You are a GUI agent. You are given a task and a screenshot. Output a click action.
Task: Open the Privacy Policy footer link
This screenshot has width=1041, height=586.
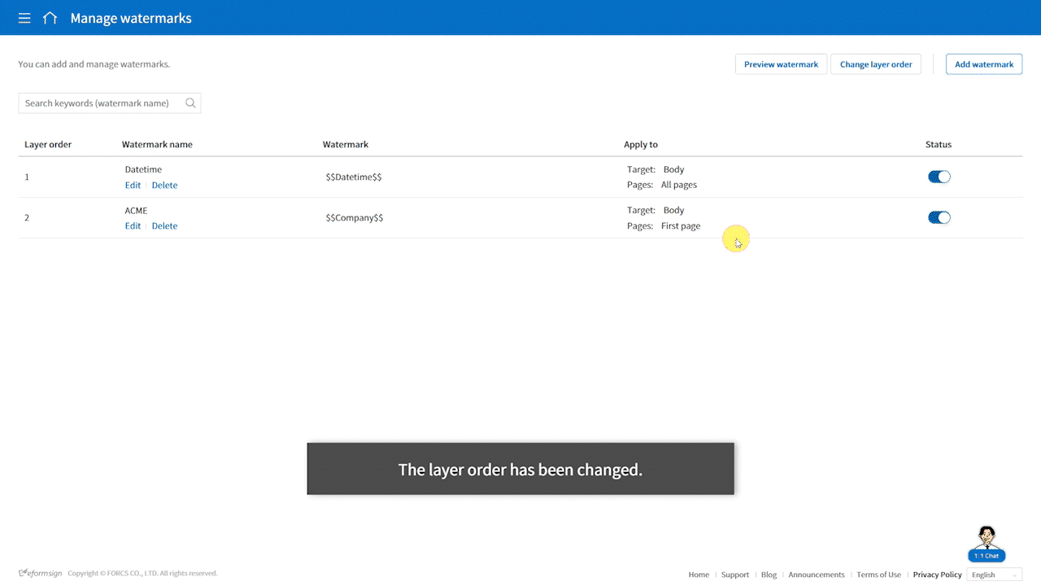tap(937, 575)
